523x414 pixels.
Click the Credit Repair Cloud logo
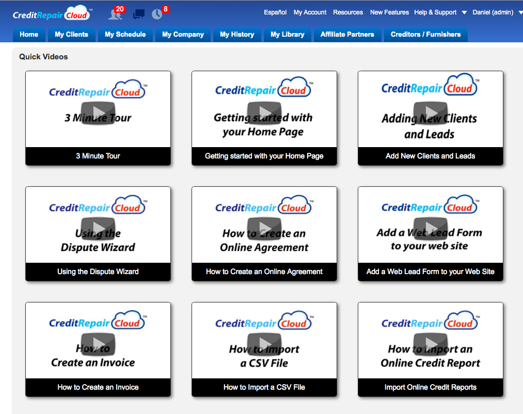click(52, 13)
